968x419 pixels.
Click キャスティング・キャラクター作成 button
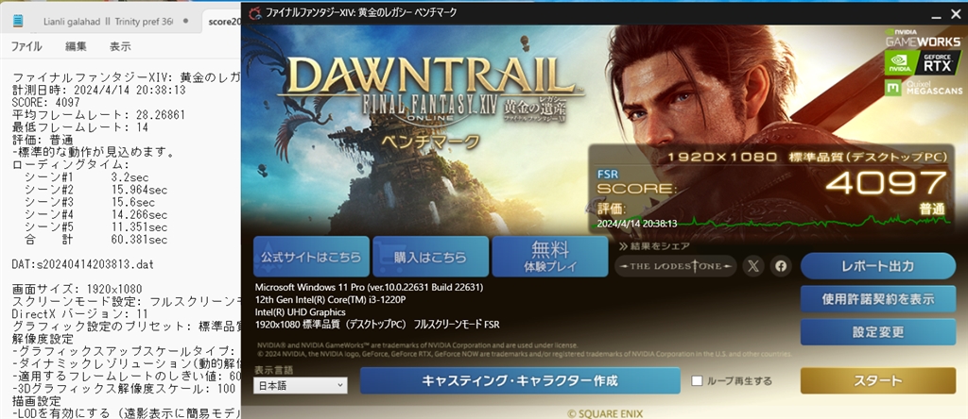(x=520, y=381)
